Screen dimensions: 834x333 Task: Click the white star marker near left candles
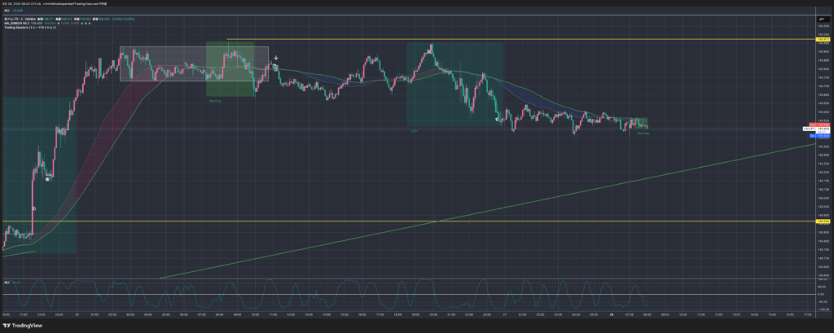(48, 177)
